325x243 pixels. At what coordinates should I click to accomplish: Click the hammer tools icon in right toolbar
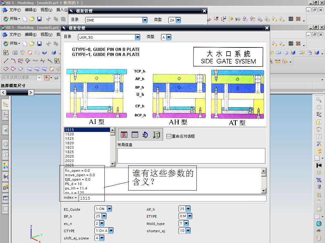[319, 143]
